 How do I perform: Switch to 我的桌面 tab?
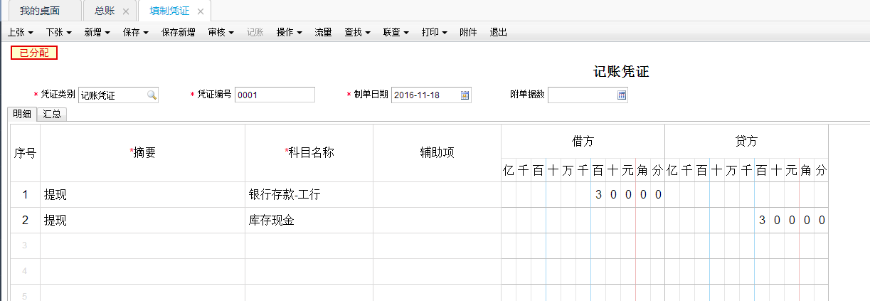(x=39, y=11)
